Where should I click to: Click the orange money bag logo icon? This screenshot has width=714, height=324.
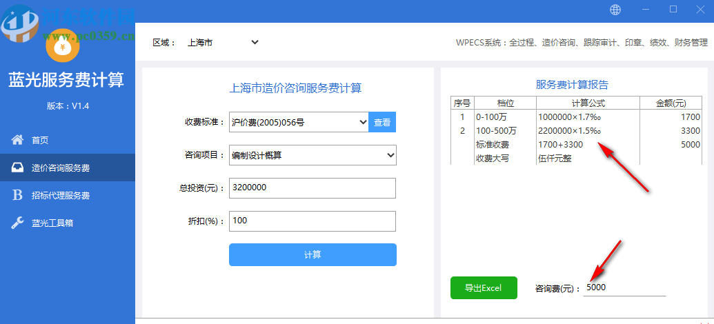click(63, 46)
